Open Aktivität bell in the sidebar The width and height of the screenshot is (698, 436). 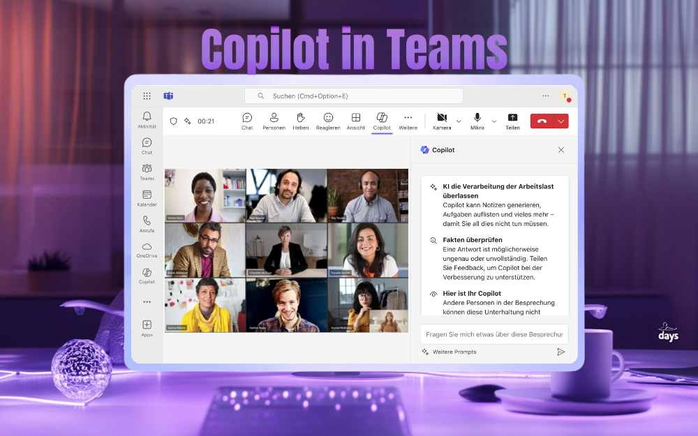tap(147, 120)
